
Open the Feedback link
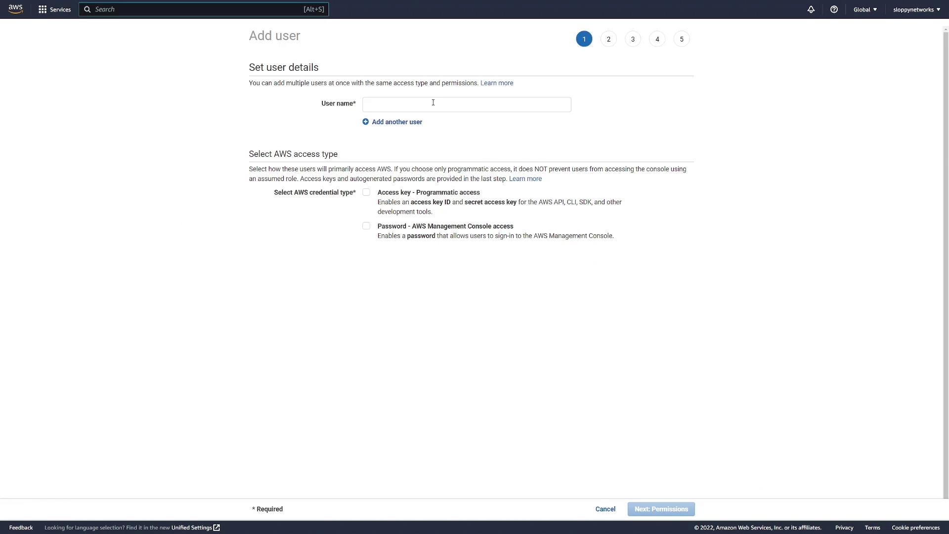[21, 528]
